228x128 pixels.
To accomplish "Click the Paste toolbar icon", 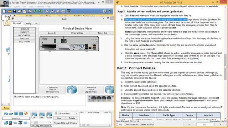I will coord(30,11).
